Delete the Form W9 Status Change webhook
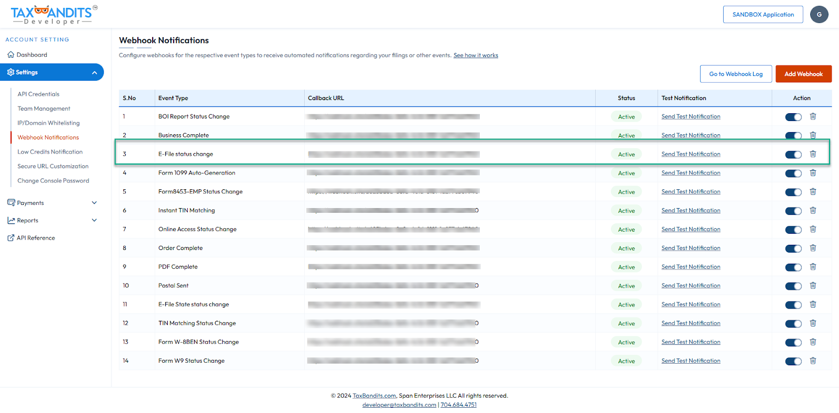This screenshot has height=413, width=839. 813,361
